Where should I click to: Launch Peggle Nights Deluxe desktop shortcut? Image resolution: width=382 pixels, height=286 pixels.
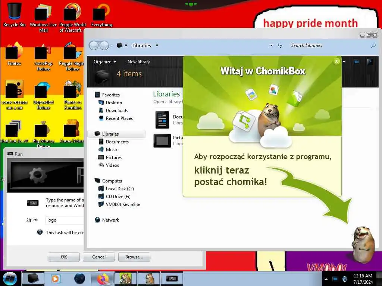[72, 57]
